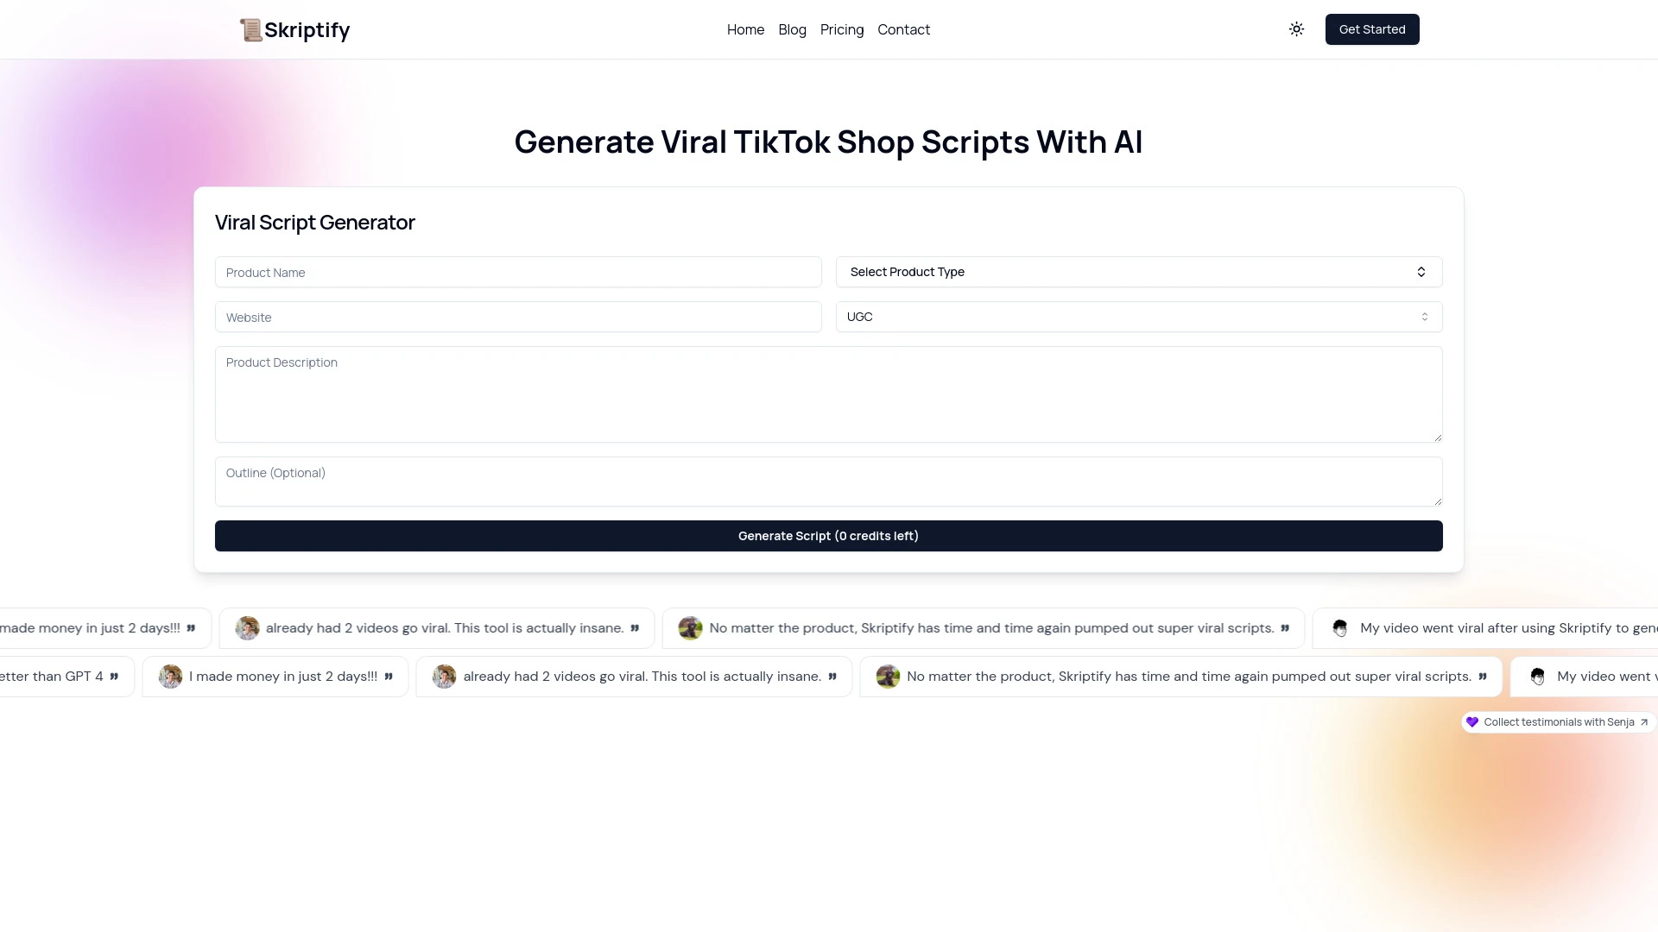1658x932 pixels.
Task: Click Generate Script button to submit form
Action: [x=829, y=535]
